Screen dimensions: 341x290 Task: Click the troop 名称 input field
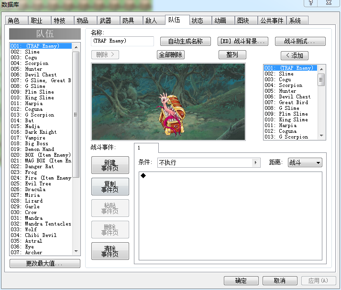(122, 41)
